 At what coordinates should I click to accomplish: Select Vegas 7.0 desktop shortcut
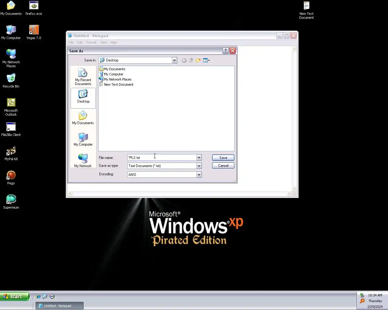coord(34,32)
